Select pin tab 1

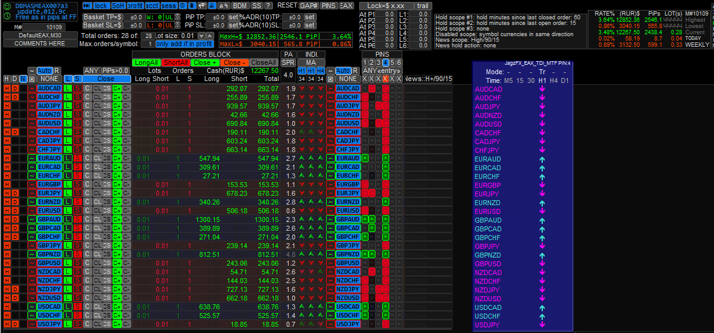point(365,62)
